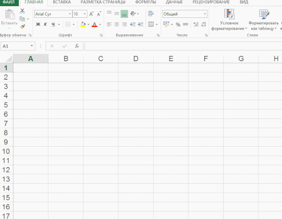Click the Increase Decimal icon
Image resolution: width=282 pixels, height=219 pixels.
click(196, 24)
